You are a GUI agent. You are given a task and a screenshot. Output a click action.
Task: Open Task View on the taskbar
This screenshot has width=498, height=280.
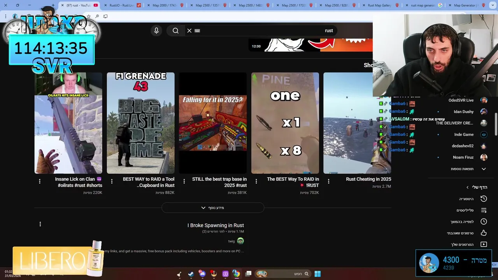249,274
